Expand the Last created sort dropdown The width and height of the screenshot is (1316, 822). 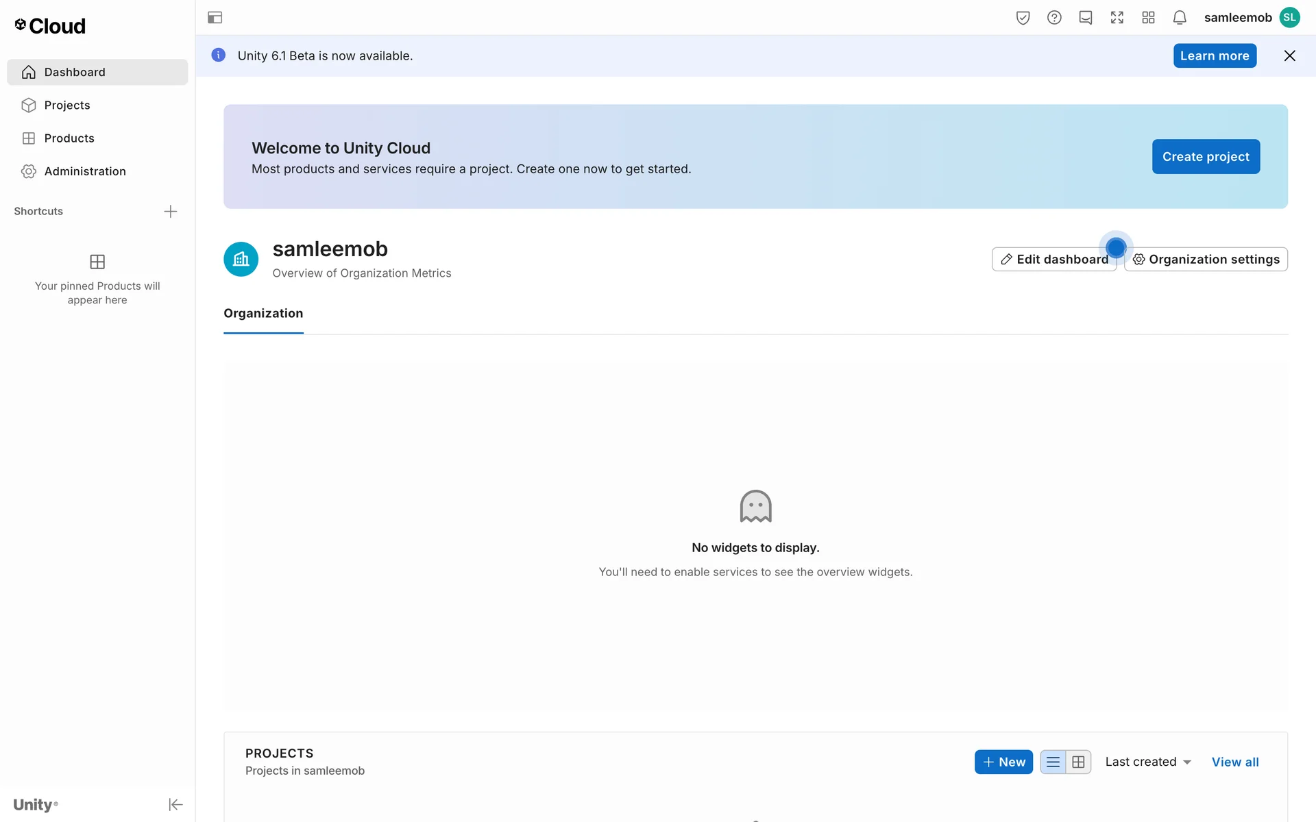1148,762
